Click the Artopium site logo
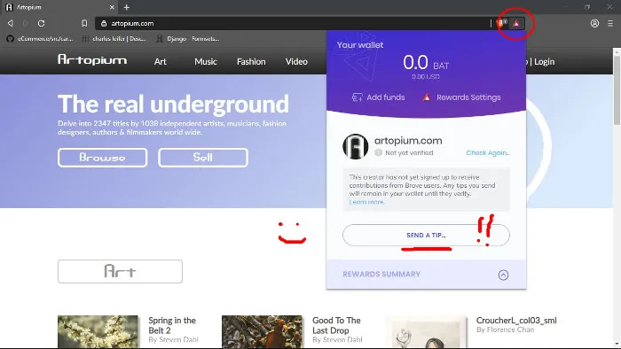This screenshot has width=621, height=349. 92,60
